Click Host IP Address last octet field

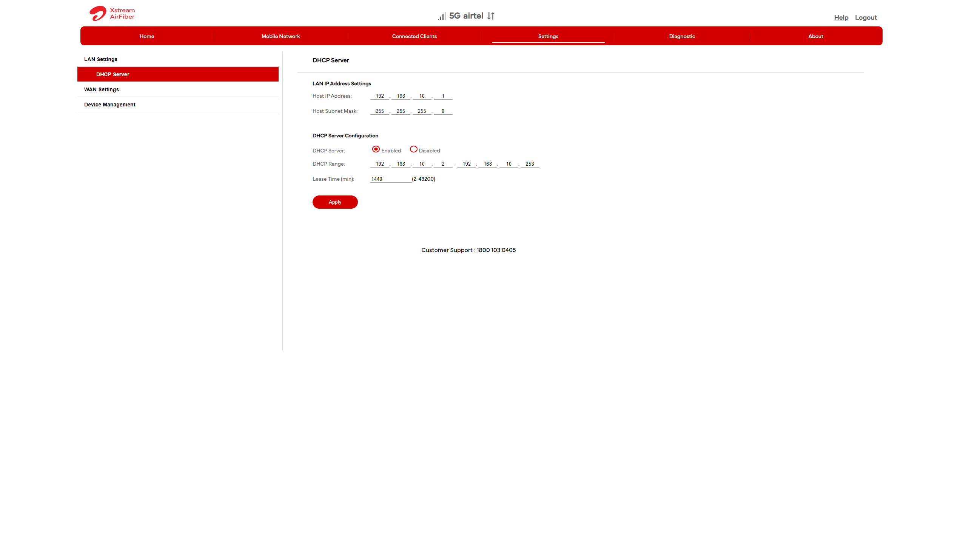(443, 96)
